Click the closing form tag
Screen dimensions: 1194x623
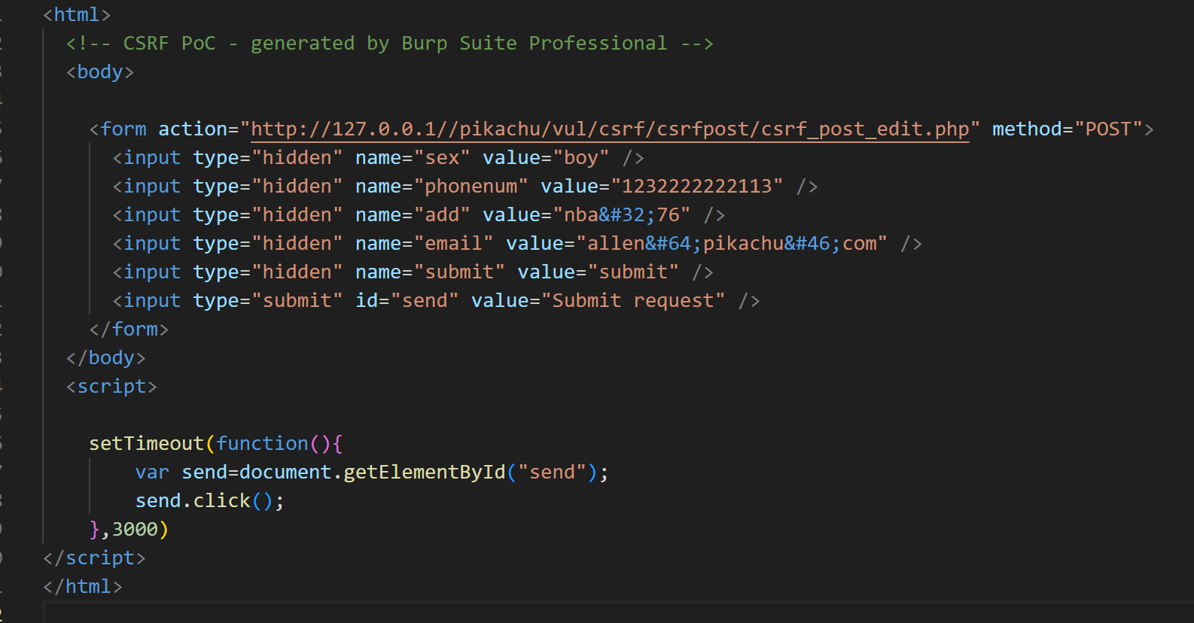pyautogui.click(x=129, y=330)
